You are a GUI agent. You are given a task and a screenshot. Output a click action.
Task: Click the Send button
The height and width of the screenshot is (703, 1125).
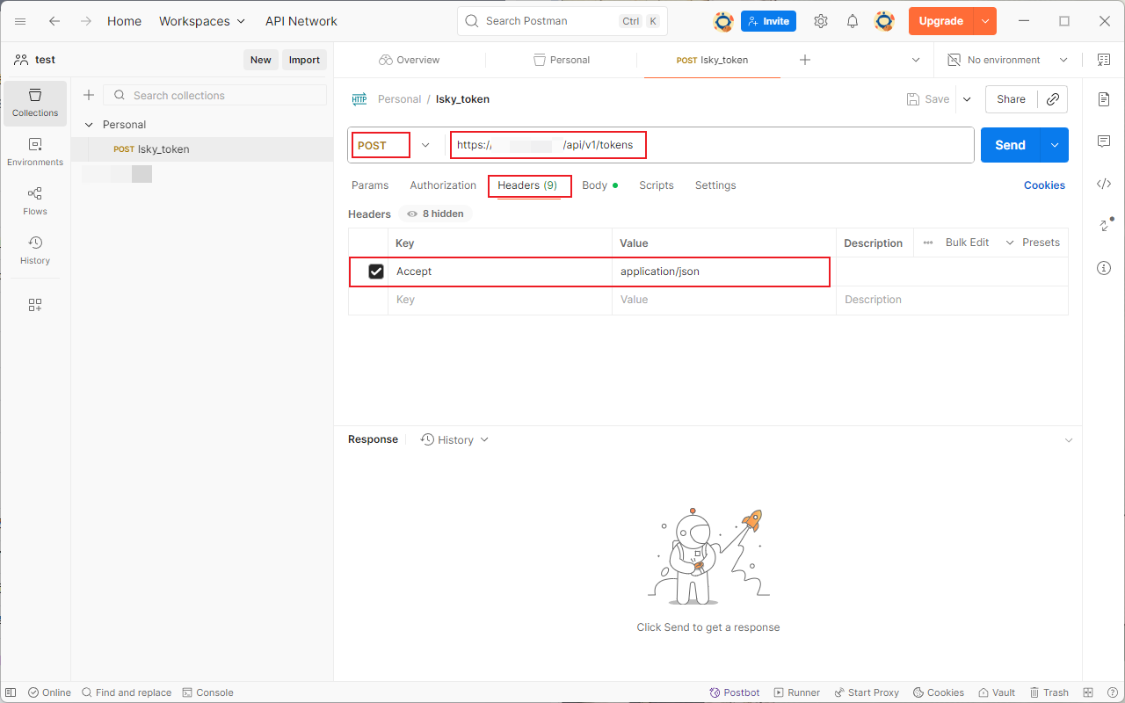(1011, 145)
